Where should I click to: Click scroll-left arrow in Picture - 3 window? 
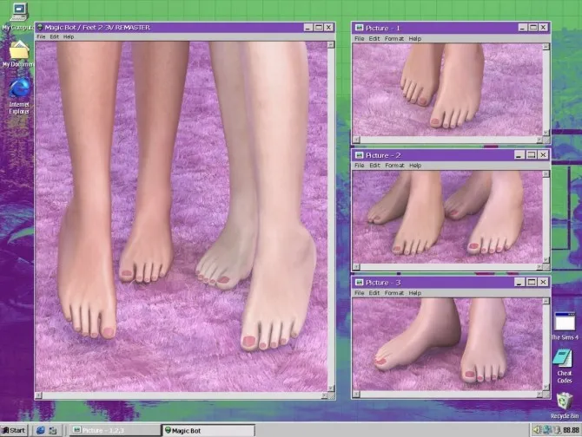pyautogui.click(x=356, y=394)
